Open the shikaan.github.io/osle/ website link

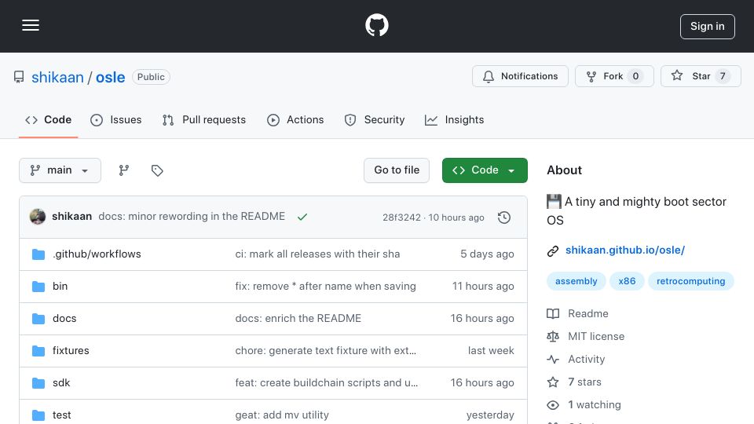pos(625,250)
